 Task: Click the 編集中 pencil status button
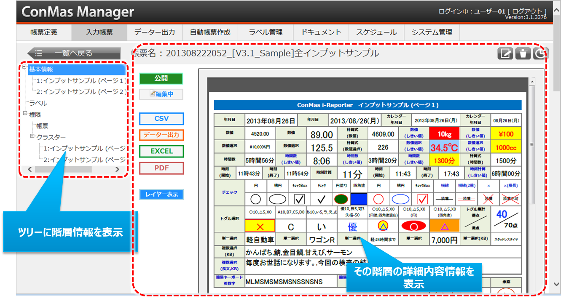click(161, 94)
